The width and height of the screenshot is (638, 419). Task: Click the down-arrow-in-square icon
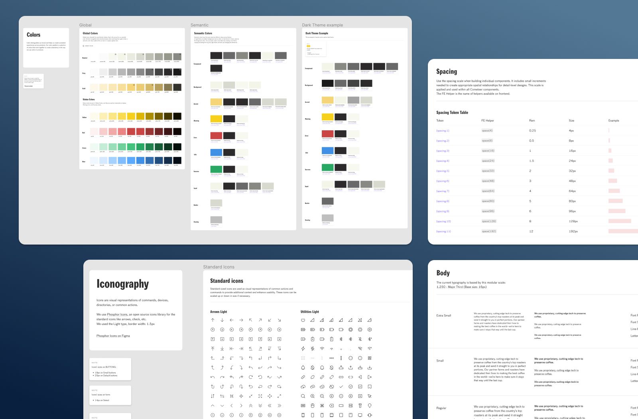[222, 339]
